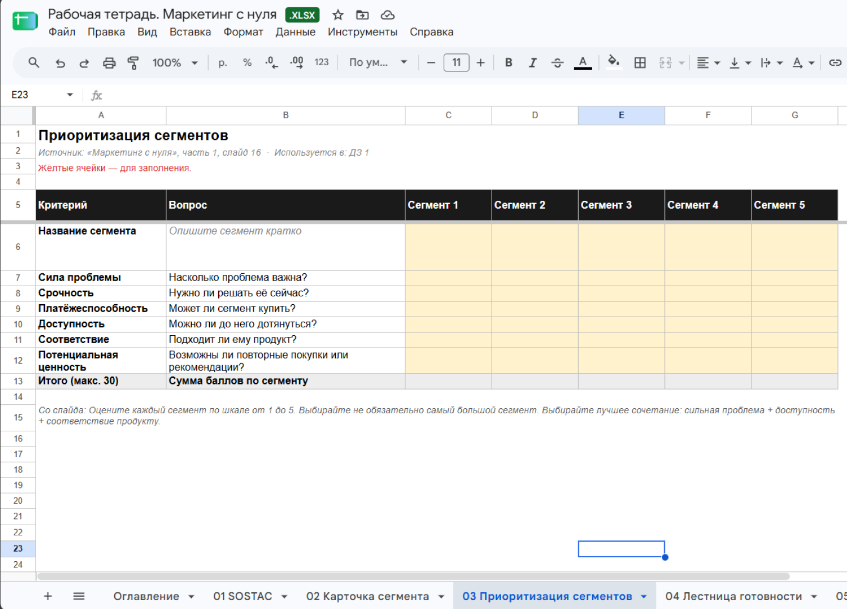The image size is (847, 609).
Task: Click the move to folder icon
Action: pyautogui.click(x=362, y=15)
